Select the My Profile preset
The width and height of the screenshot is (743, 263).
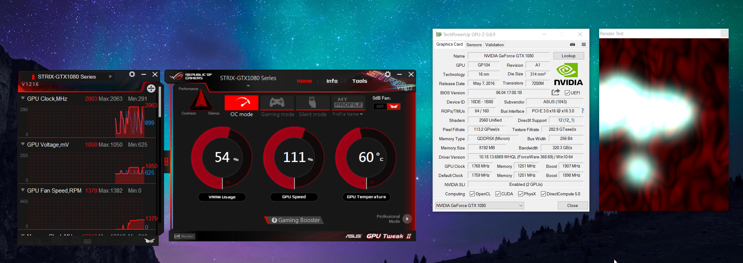348,103
